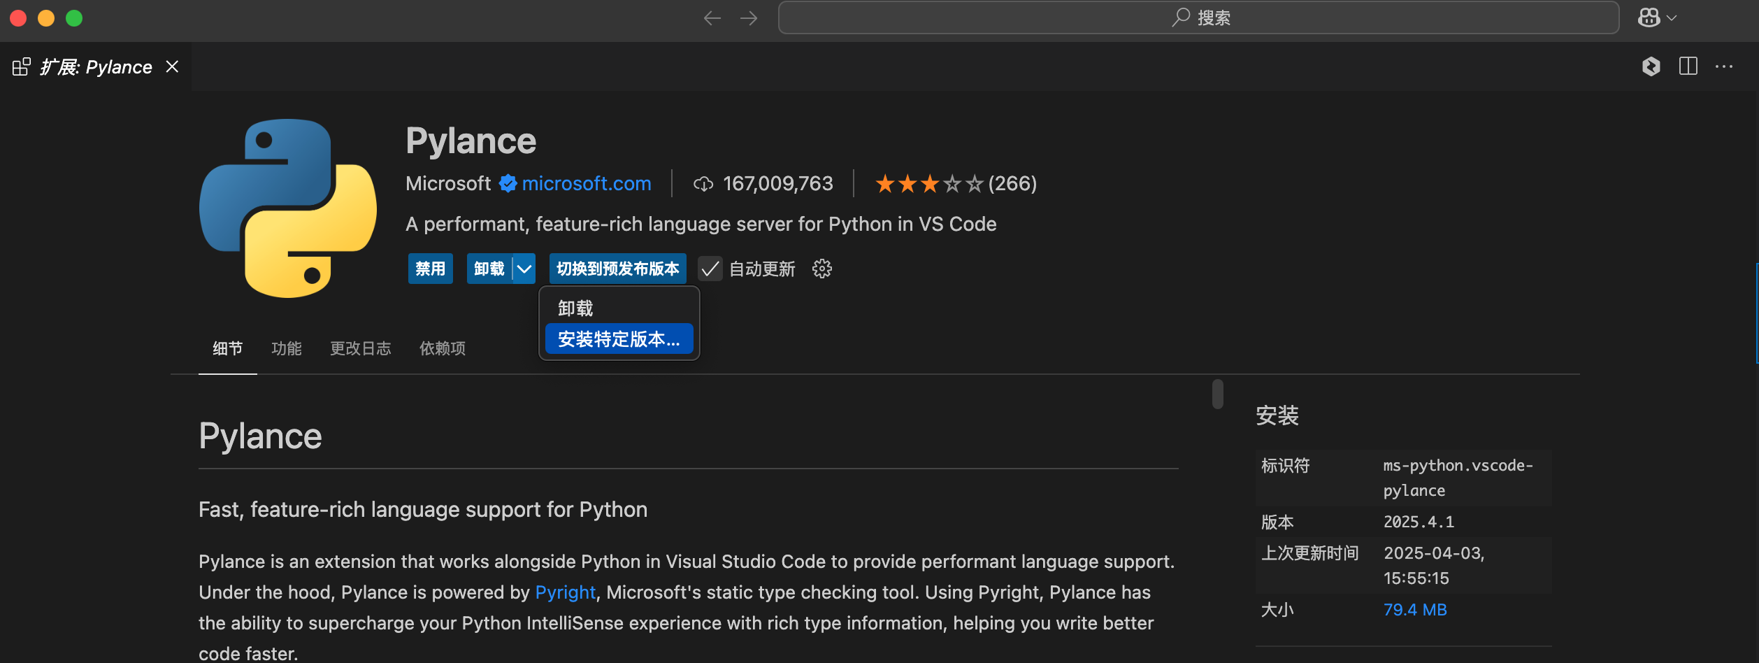Screen dimensions: 1759x663
Task: Toggle the 自动更新 checkbox
Action: [x=710, y=269]
